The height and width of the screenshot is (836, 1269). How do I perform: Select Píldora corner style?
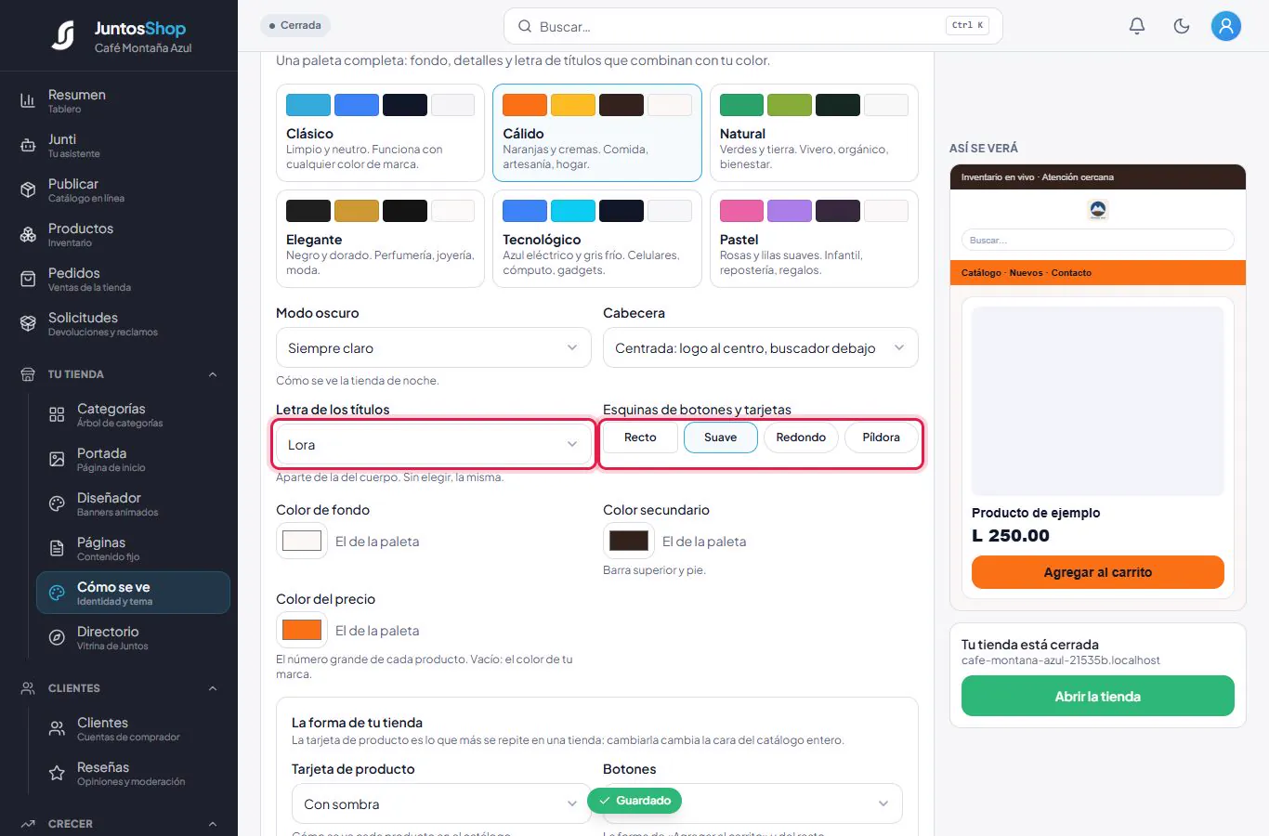coord(882,438)
